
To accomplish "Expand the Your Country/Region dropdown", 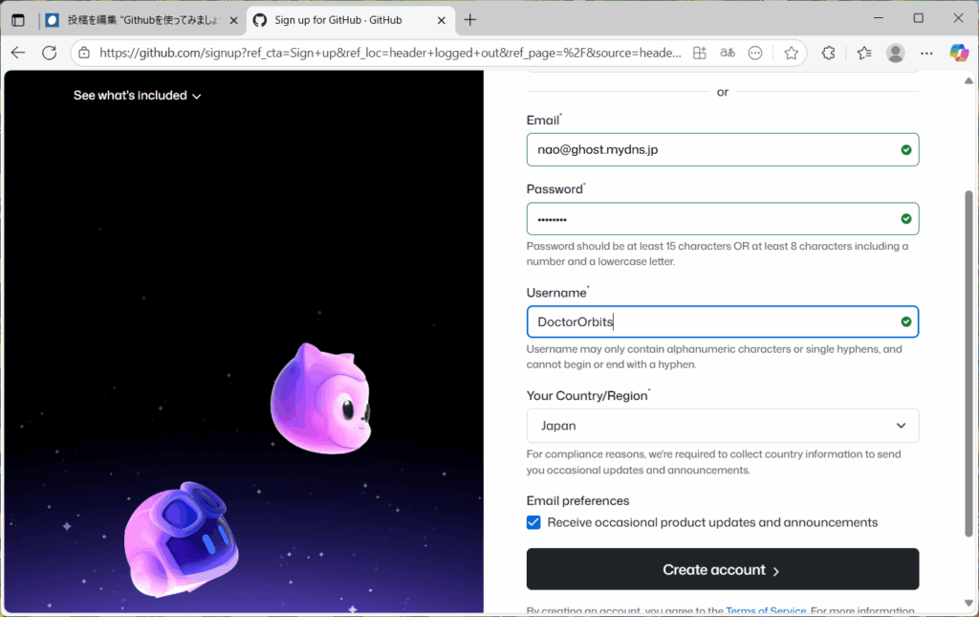I will [x=722, y=426].
